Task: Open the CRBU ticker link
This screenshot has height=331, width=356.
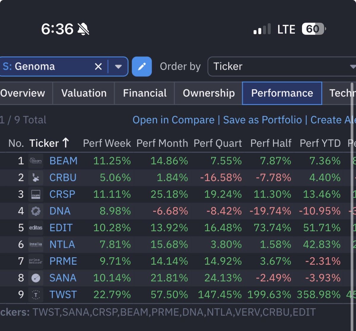Action: pos(63,178)
